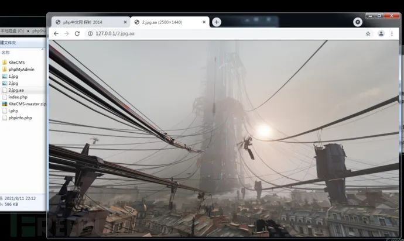
Task: Bookmark this page with star icon
Action: [x=368, y=34]
